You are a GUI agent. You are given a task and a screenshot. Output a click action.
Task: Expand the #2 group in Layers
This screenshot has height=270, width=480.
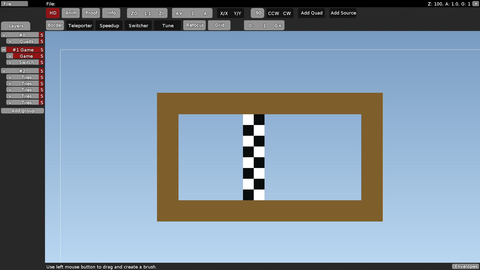tap(4, 71)
